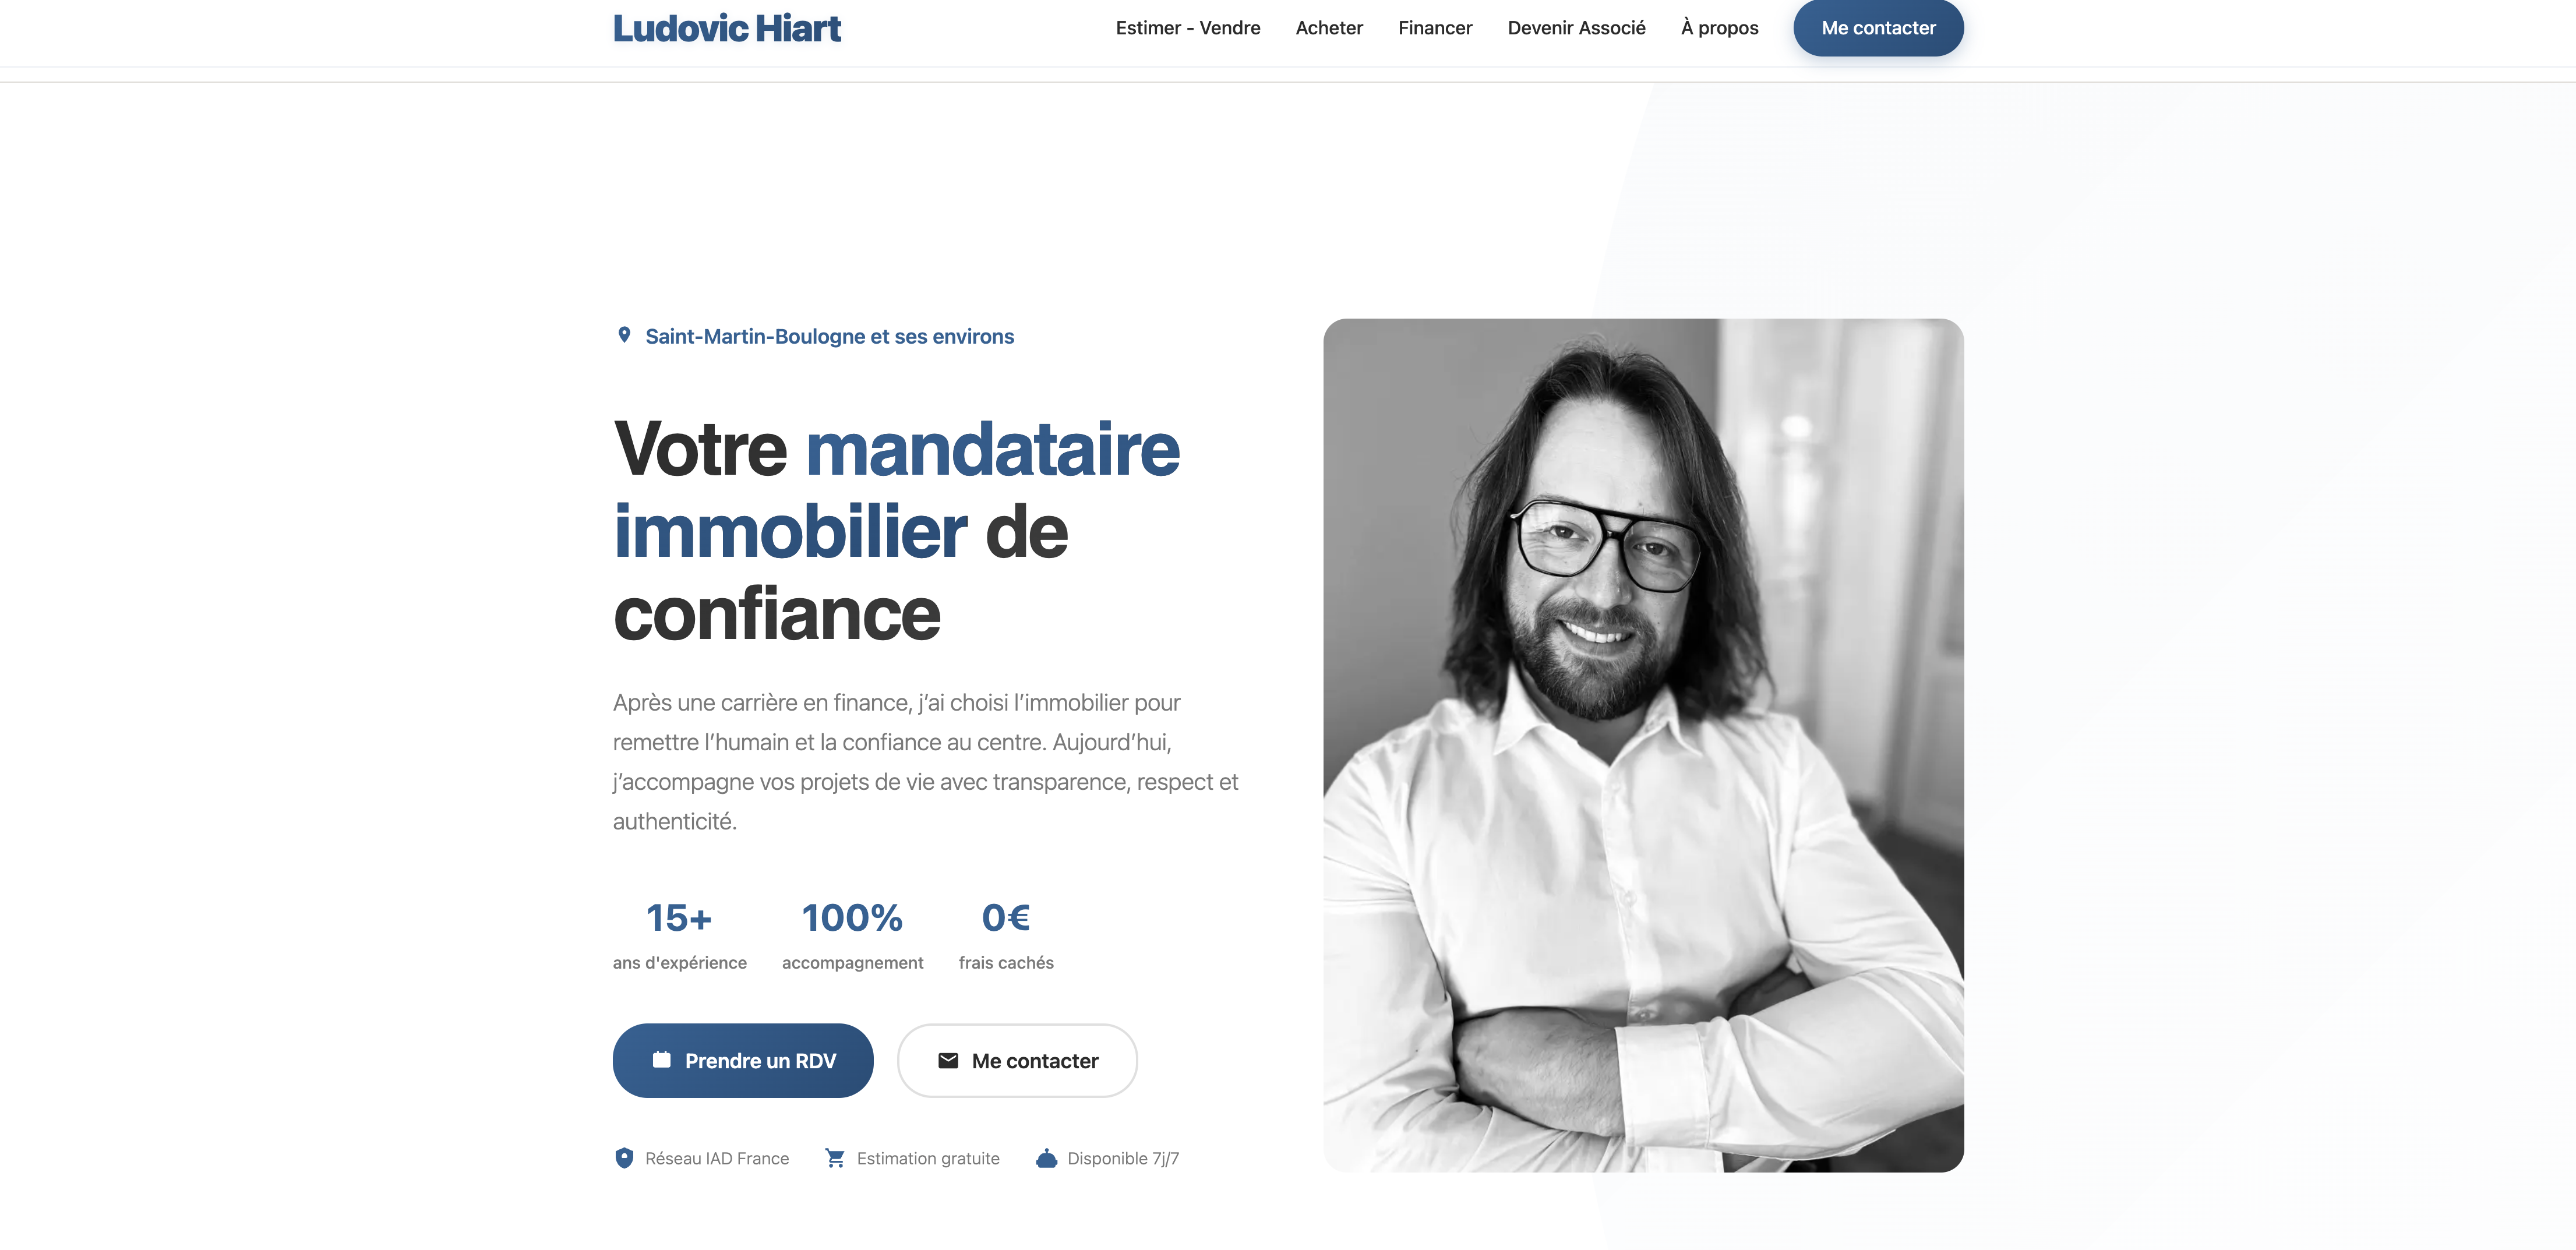Click the shopping cart icon beside Estimation gratuite

tap(835, 1157)
